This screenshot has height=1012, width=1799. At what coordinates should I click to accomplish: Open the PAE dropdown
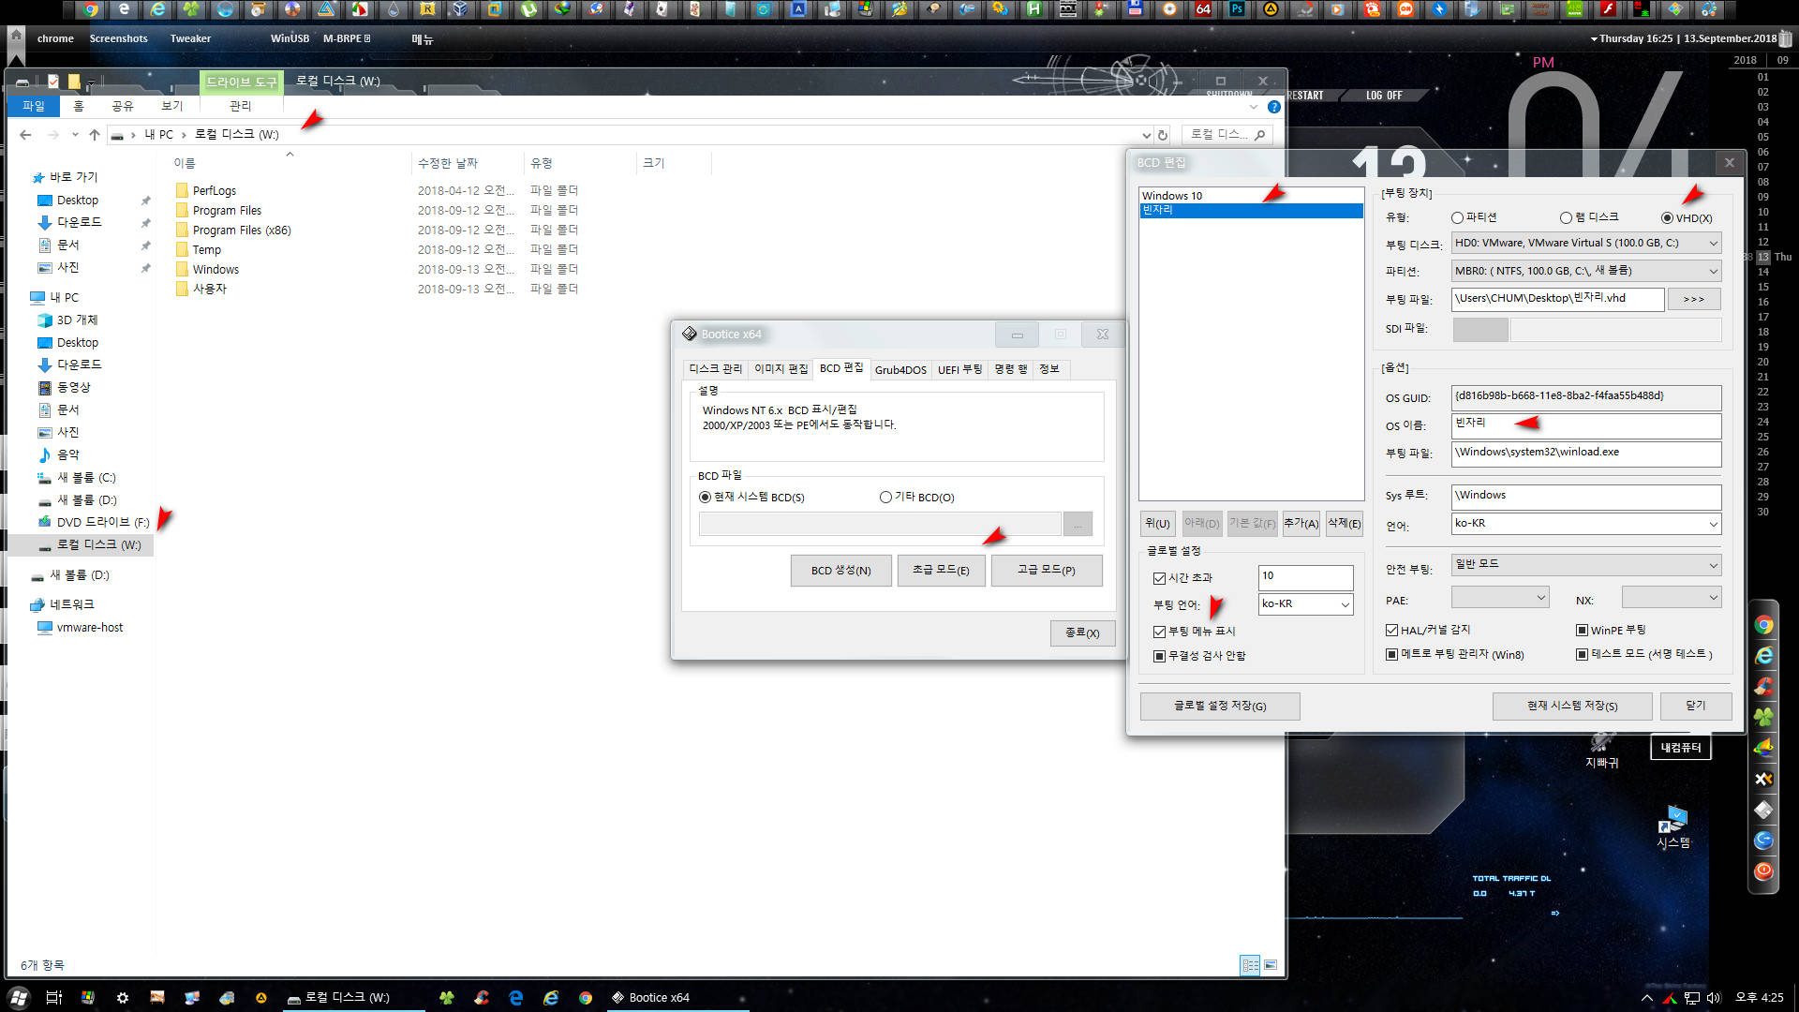pos(1500,597)
